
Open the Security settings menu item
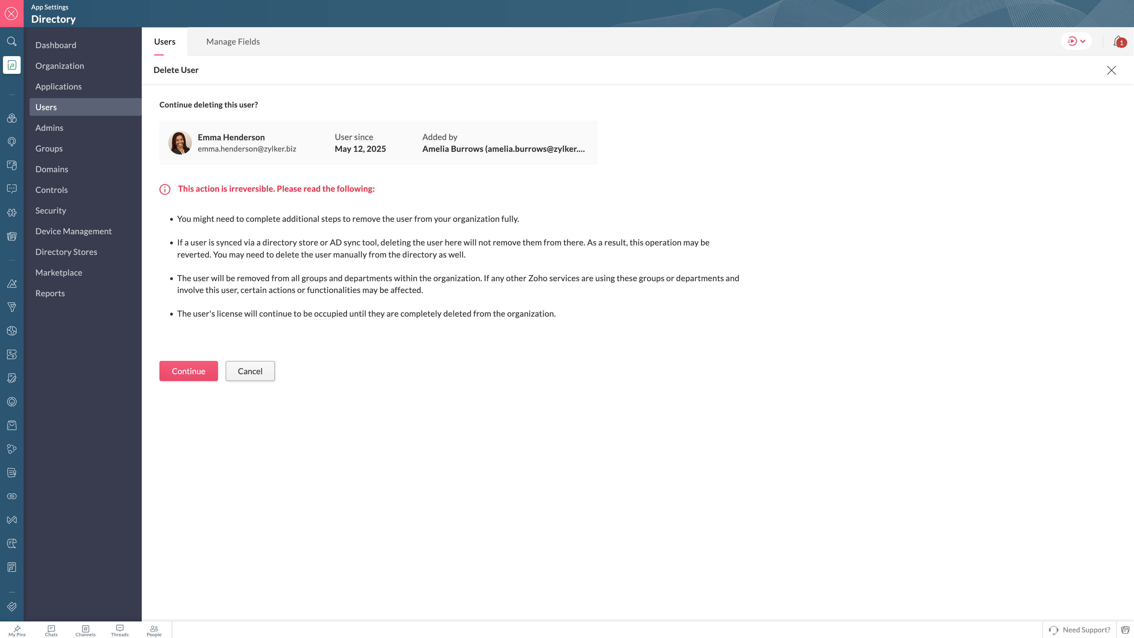pyautogui.click(x=50, y=211)
